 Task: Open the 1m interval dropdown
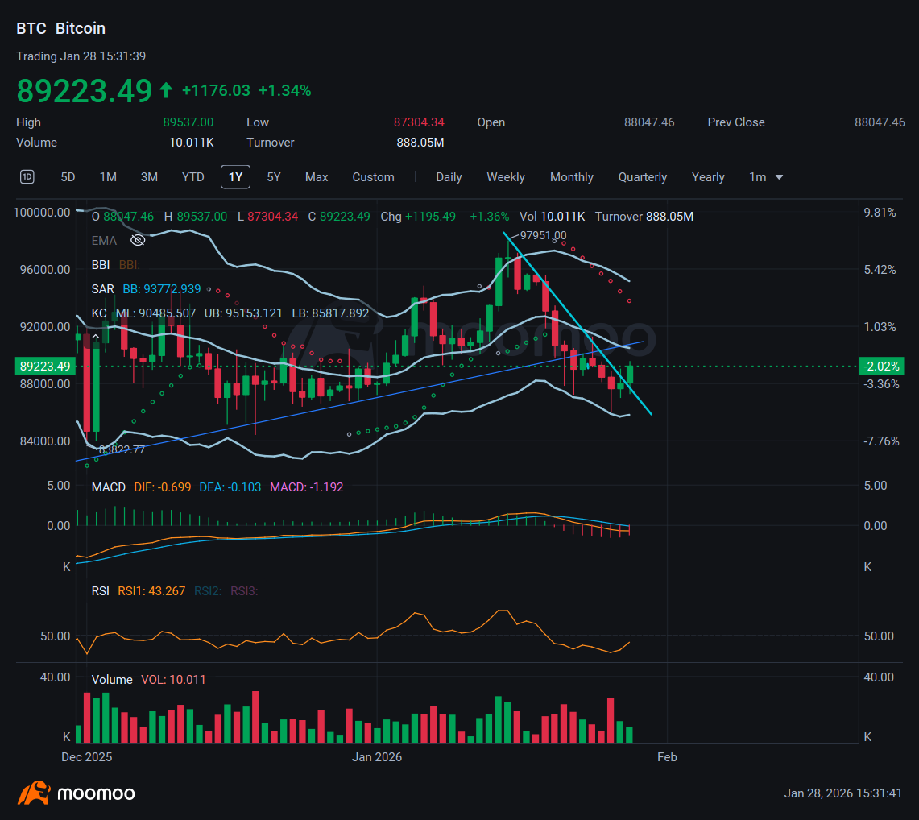tap(764, 176)
